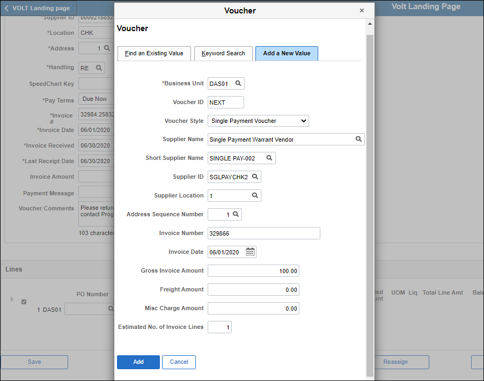Image resolution: width=484 pixels, height=381 pixels.
Task: Open Supplier ID lookup magnifier
Action: click(255, 177)
